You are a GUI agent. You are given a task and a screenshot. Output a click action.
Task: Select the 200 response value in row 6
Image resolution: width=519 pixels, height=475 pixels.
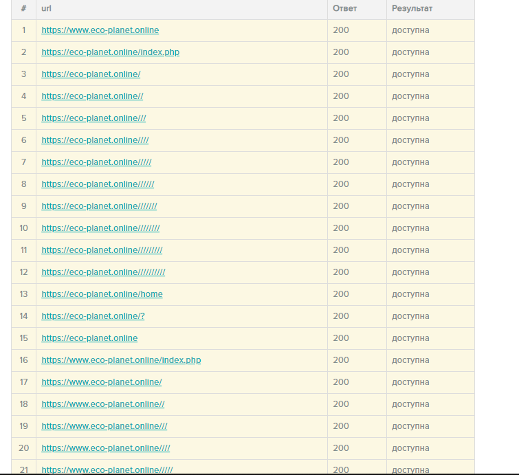pos(341,140)
